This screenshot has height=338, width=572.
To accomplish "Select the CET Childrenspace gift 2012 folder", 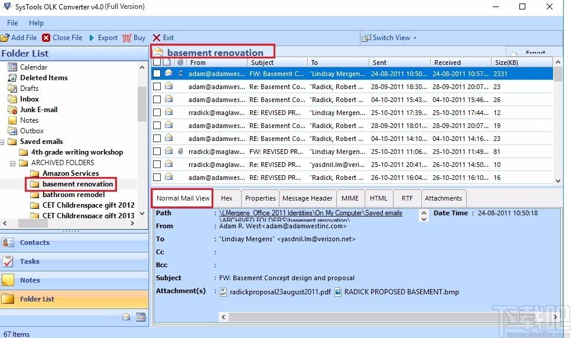I will 88,205.
